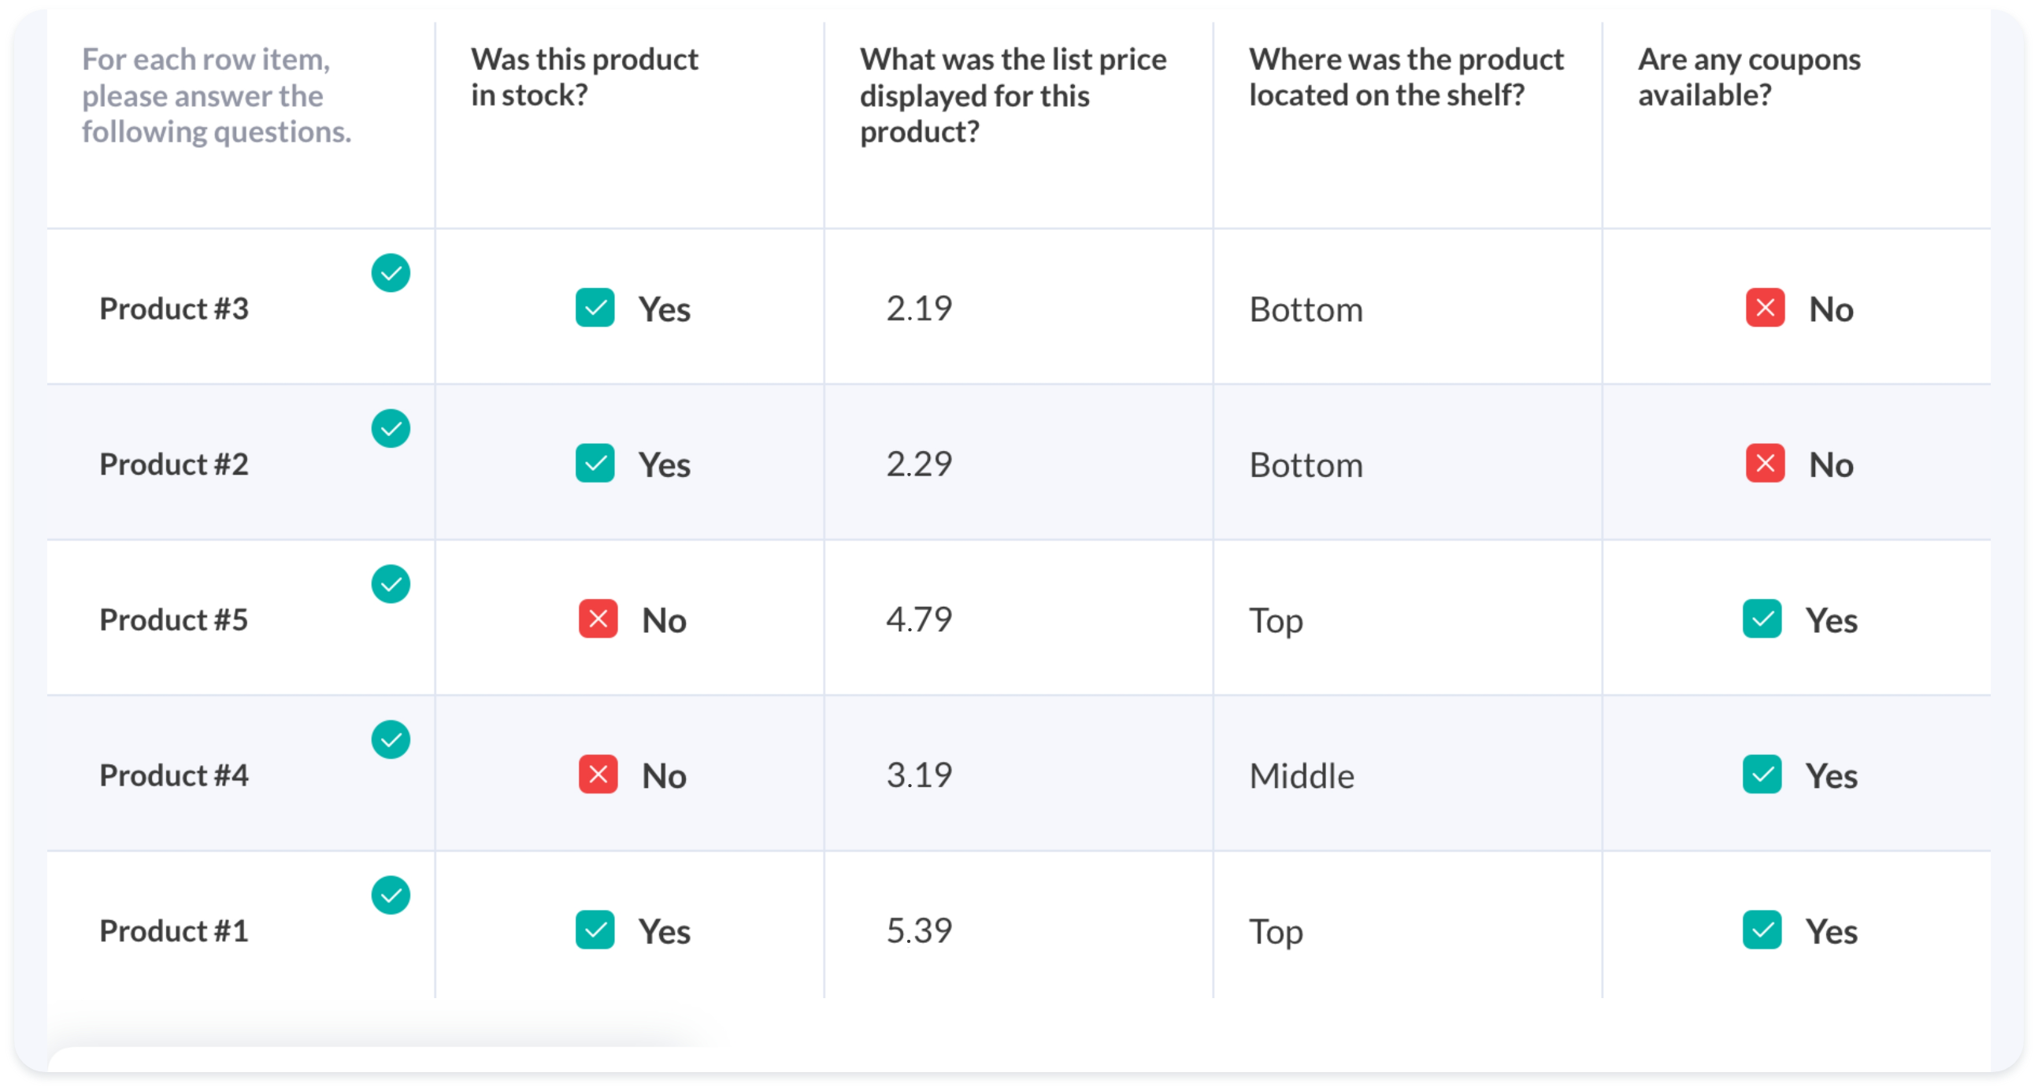Toggle in-stock Yes checkbox for Product #2
The width and height of the screenshot is (2038, 1091).
pyautogui.click(x=595, y=464)
